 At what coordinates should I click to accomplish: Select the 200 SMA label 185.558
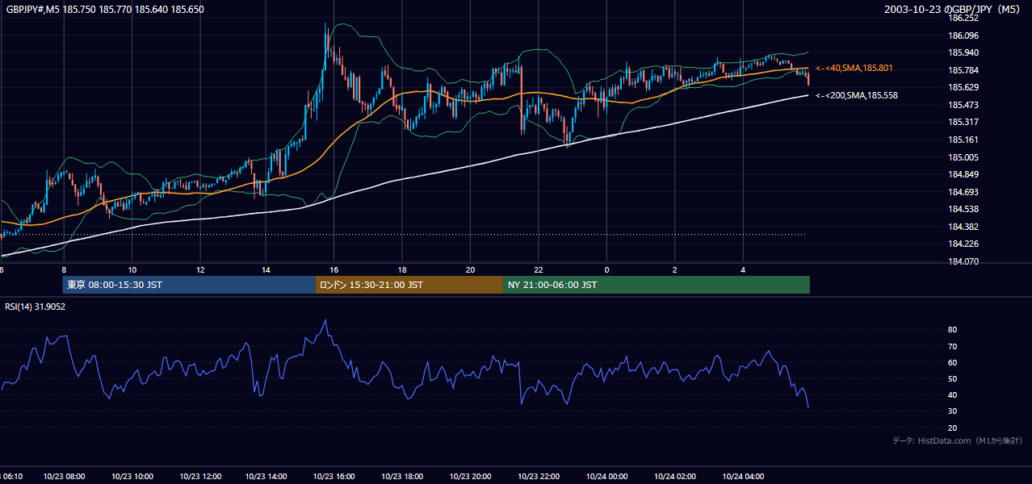coord(857,95)
